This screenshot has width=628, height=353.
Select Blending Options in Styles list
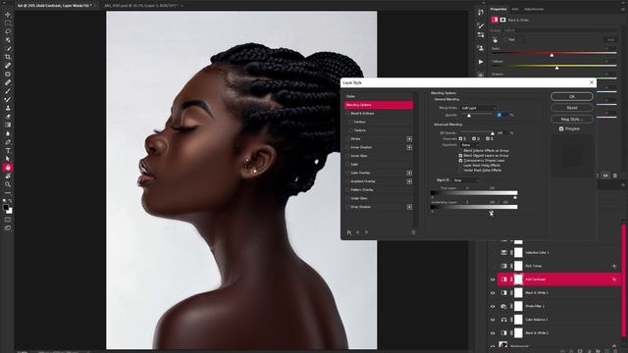coord(379,105)
